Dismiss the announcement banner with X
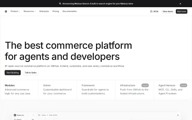The height and width of the screenshot is (120, 192). click(x=180, y=4)
